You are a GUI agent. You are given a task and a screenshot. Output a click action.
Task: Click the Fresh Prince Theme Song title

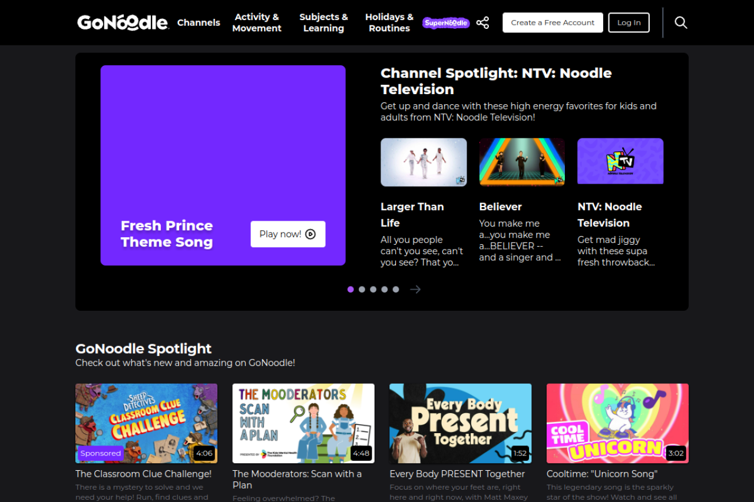coord(167,234)
